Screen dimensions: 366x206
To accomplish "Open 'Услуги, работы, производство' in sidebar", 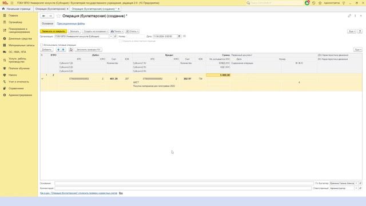I will (x=17, y=60).
